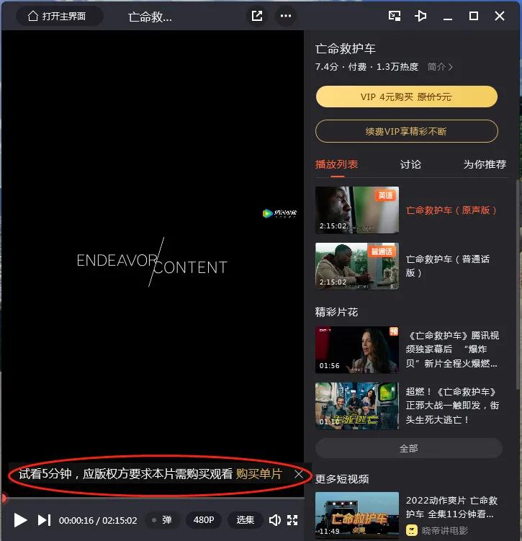Open the 480P quality selector
This screenshot has height=541, width=522.
click(204, 519)
